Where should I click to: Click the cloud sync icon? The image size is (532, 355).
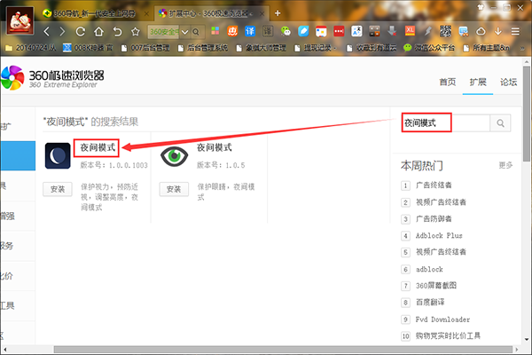[x=481, y=32]
